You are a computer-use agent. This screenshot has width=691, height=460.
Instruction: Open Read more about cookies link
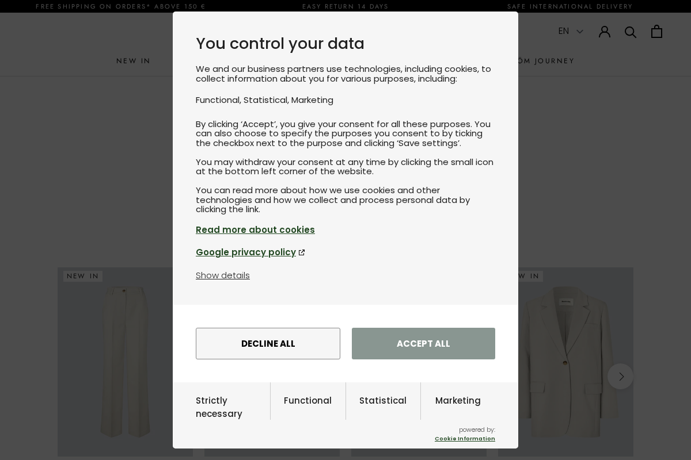click(x=255, y=230)
